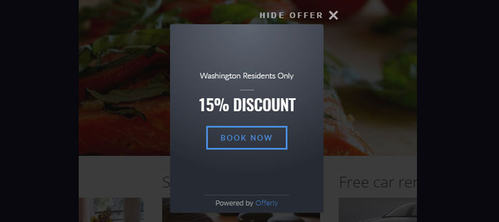The height and width of the screenshot is (222, 499).
Task: Click the BOOK NOW button
Action: (247, 138)
